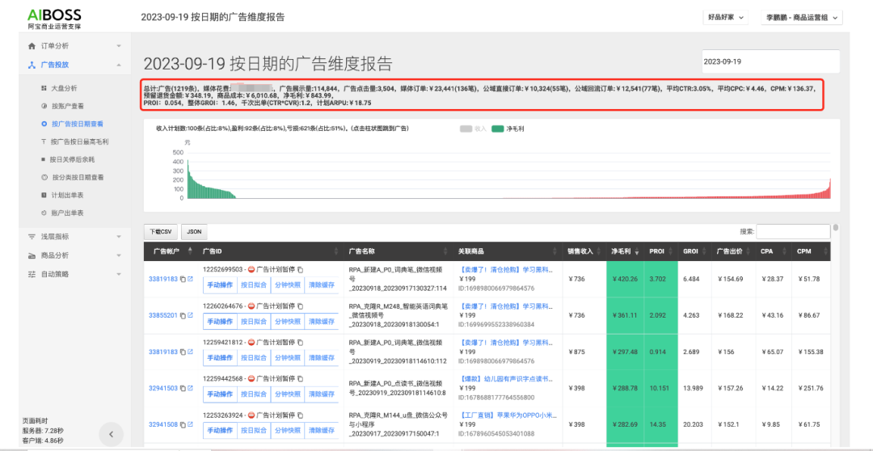Click the 大盘分析 grid icon
The width and height of the screenshot is (873, 451).
tap(44, 88)
